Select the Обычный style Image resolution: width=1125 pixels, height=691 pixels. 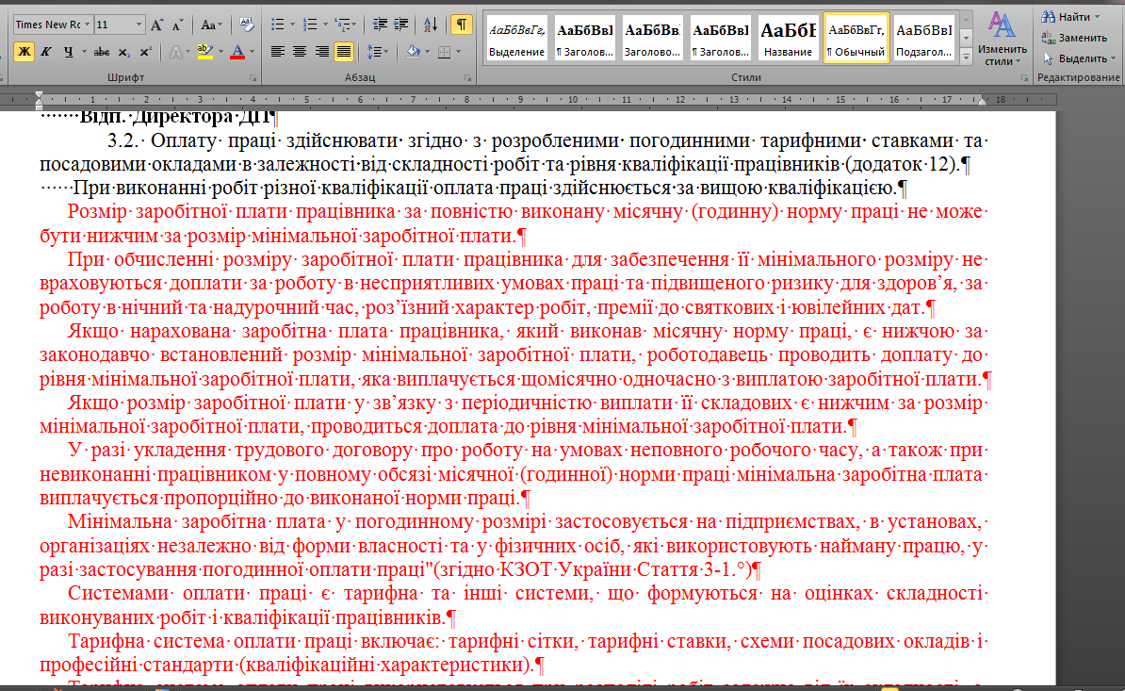[856, 38]
